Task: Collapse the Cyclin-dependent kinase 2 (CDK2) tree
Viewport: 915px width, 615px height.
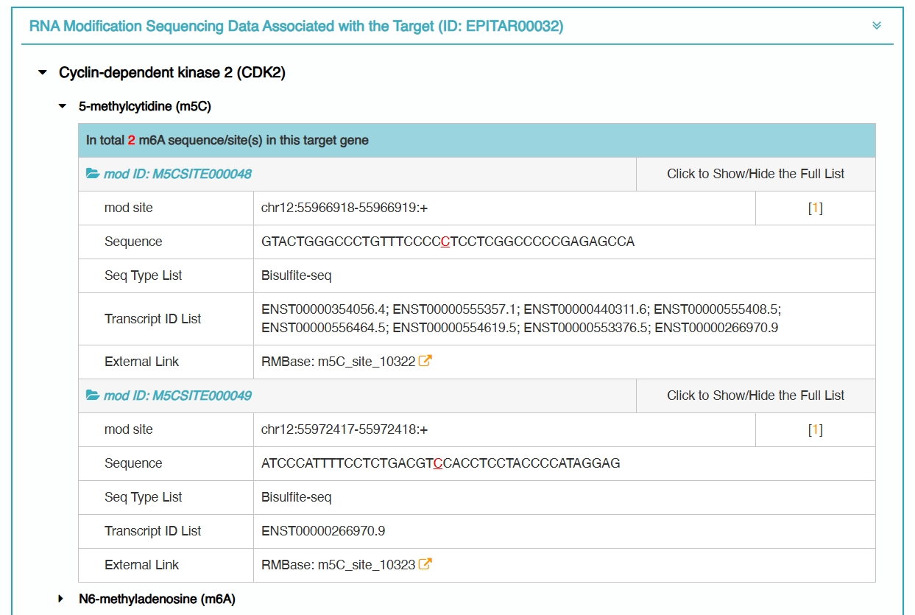Action: [42, 73]
